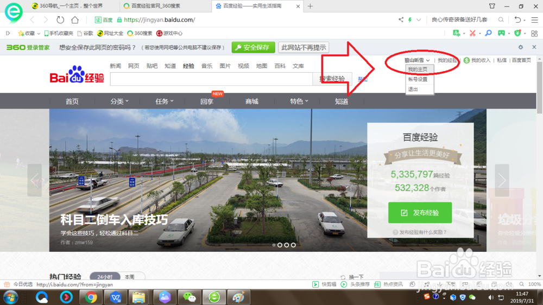Click 商城 in the navigation bar
Viewport: 543px width, 305px height.
[252, 101]
